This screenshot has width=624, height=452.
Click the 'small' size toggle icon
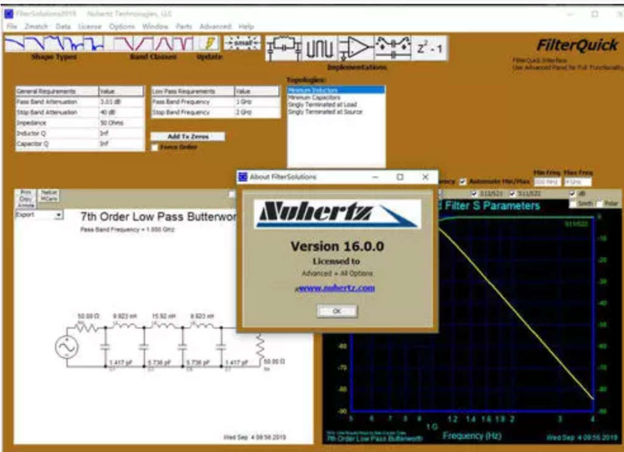[x=243, y=43]
